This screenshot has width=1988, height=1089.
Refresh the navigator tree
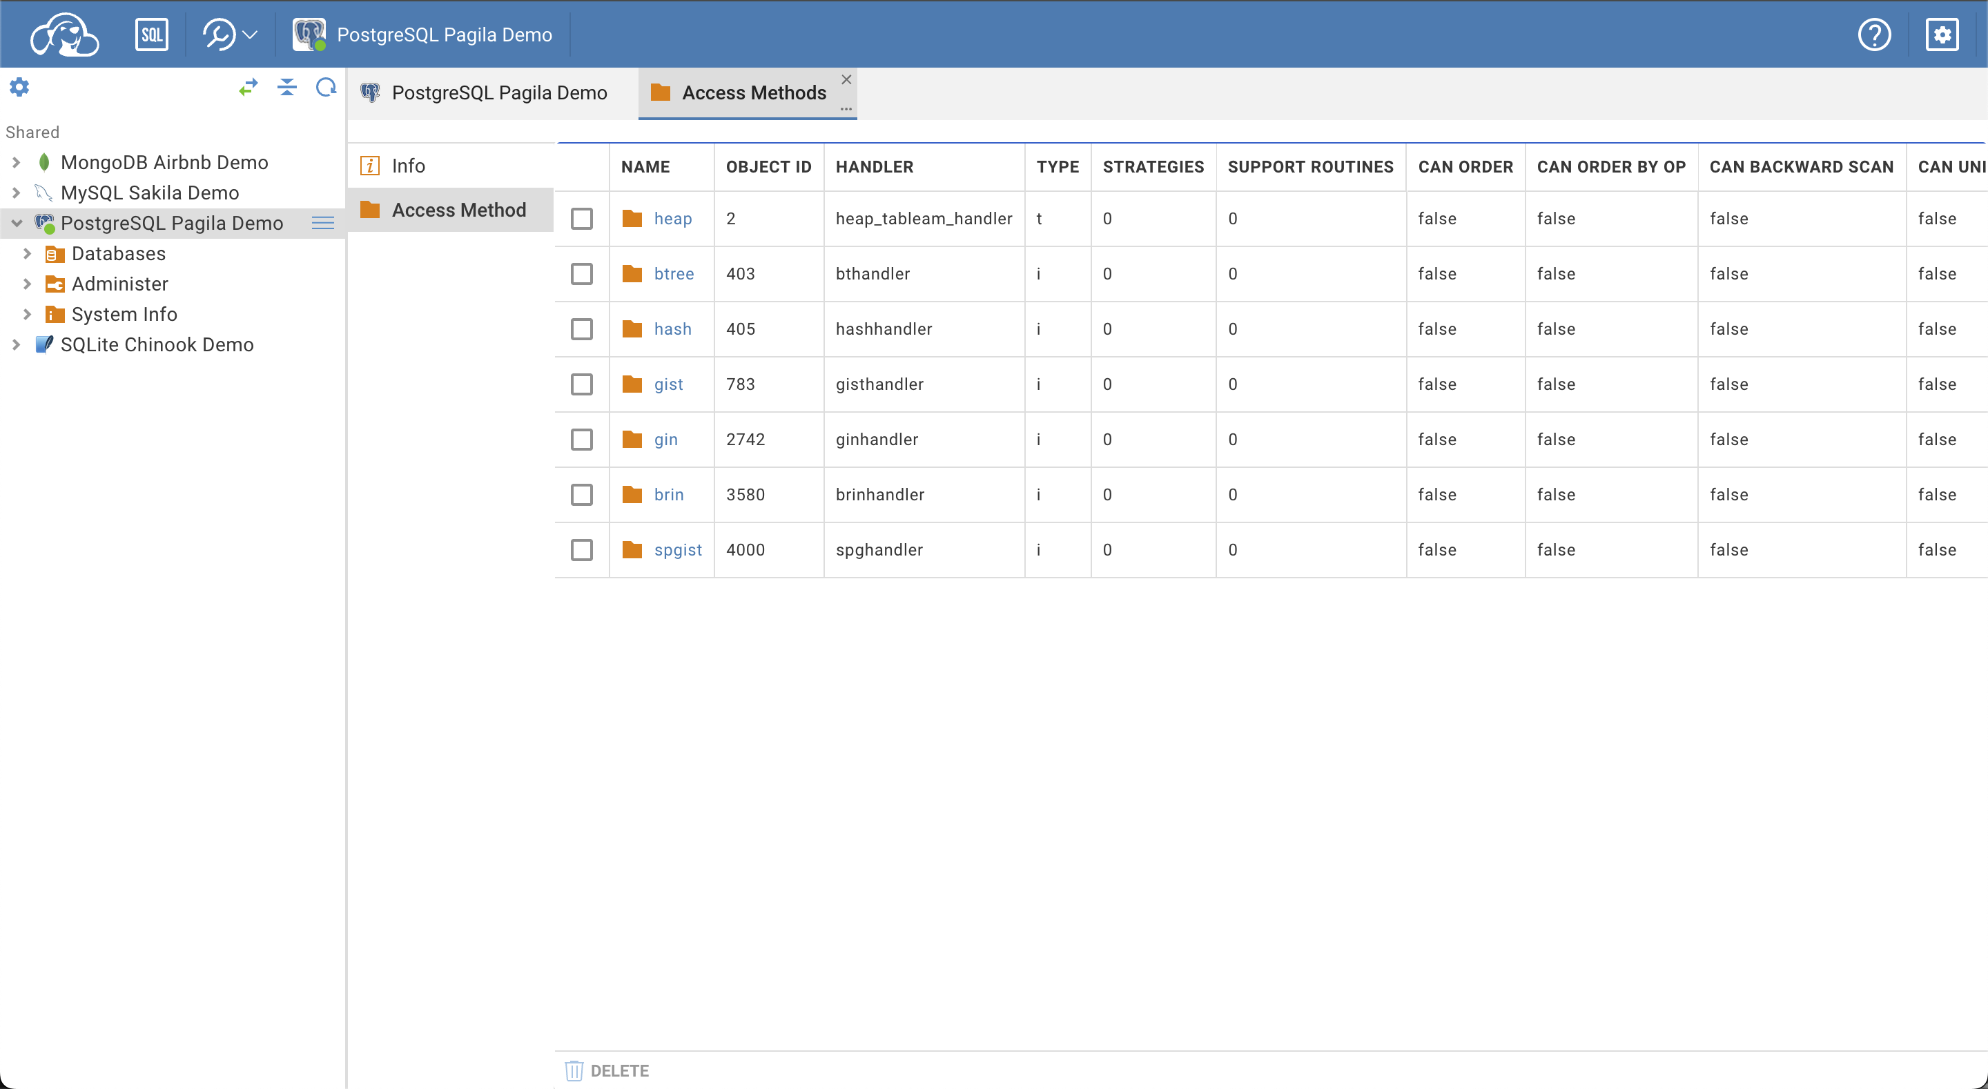click(326, 87)
